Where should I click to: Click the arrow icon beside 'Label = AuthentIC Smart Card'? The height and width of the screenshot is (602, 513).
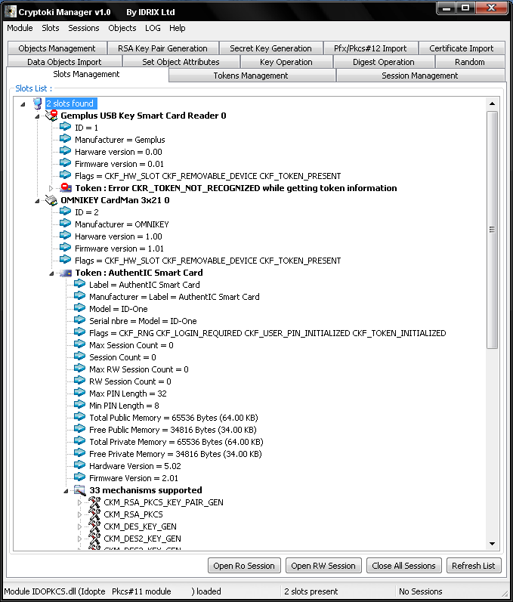coord(79,284)
